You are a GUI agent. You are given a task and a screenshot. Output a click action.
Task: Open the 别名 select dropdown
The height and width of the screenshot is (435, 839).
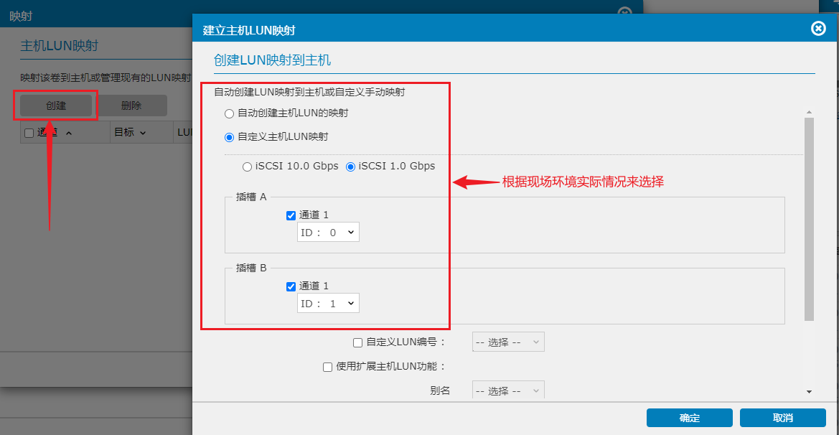click(508, 390)
